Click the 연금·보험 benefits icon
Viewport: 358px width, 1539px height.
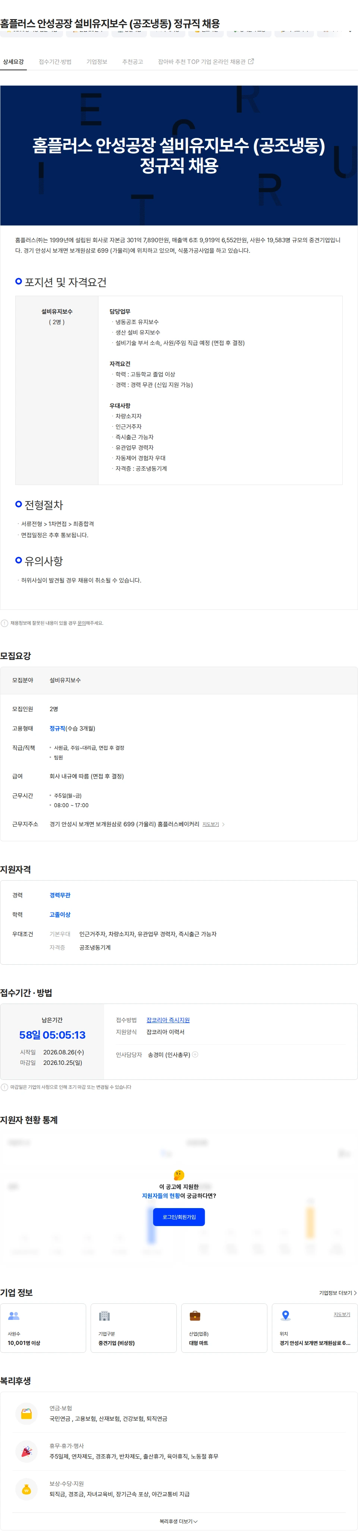26,1414
